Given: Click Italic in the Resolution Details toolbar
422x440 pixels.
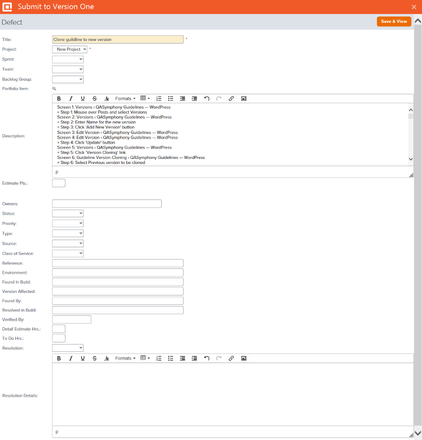Looking at the screenshot, I should point(71,358).
